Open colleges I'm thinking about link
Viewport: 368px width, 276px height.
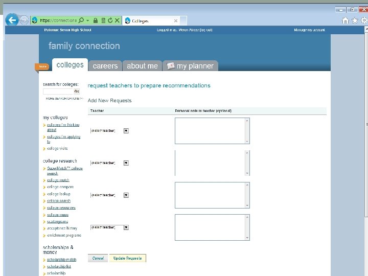pyautogui.click(x=63, y=127)
